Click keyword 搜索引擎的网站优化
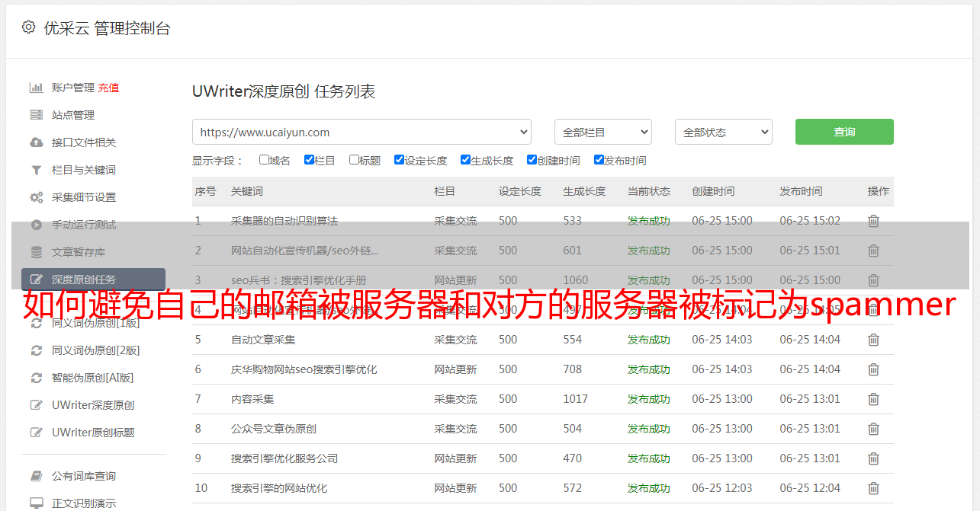The image size is (980, 511). 279,488
